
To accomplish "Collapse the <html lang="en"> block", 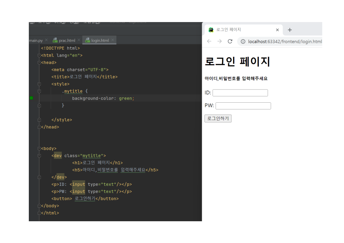I will (39, 55).
